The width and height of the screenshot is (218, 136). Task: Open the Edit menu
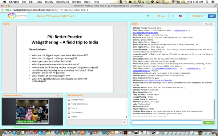(31, 2)
